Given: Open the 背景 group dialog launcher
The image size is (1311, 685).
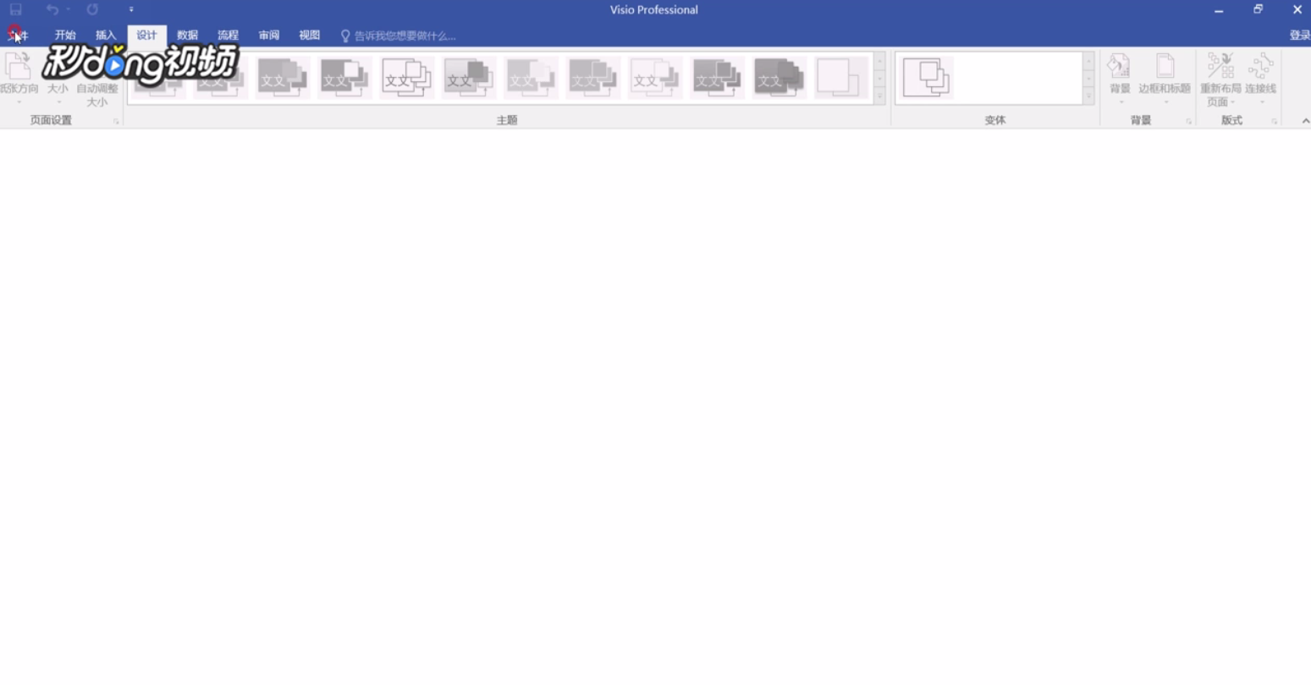Looking at the screenshot, I should pyautogui.click(x=1188, y=122).
